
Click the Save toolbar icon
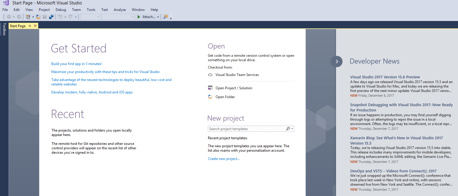[x=45, y=17]
